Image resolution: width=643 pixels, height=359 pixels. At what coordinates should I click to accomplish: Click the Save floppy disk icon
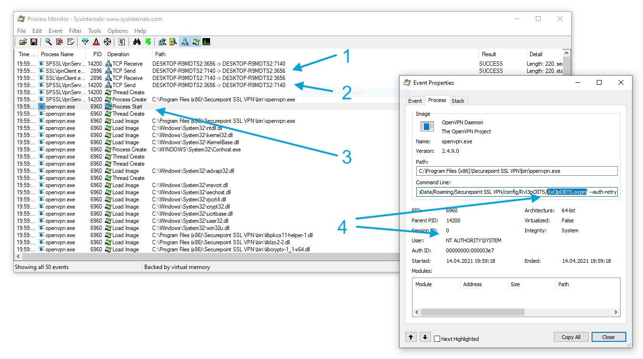tap(34, 42)
